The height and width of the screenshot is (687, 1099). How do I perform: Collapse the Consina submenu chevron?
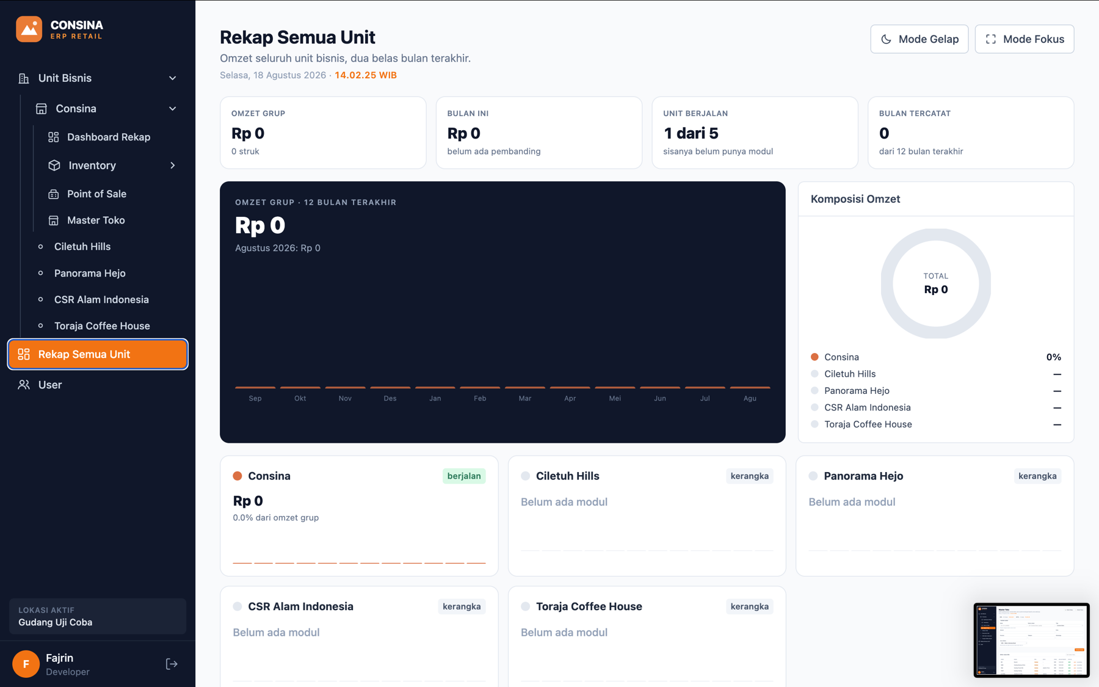(x=173, y=109)
